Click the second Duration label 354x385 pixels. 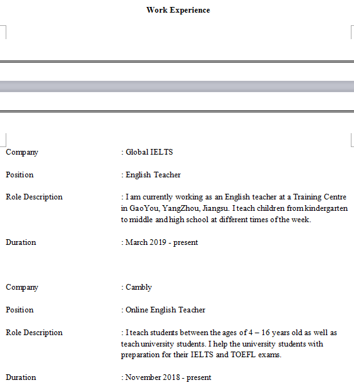click(21, 377)
